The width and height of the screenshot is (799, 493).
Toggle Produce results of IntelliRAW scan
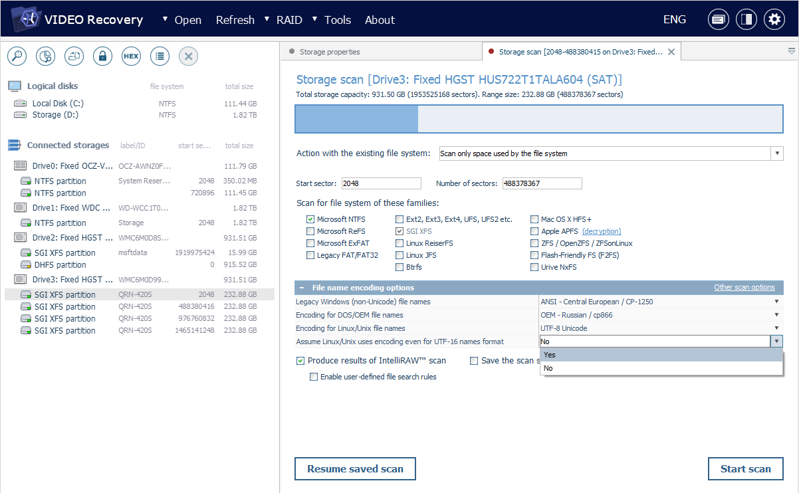300,361
